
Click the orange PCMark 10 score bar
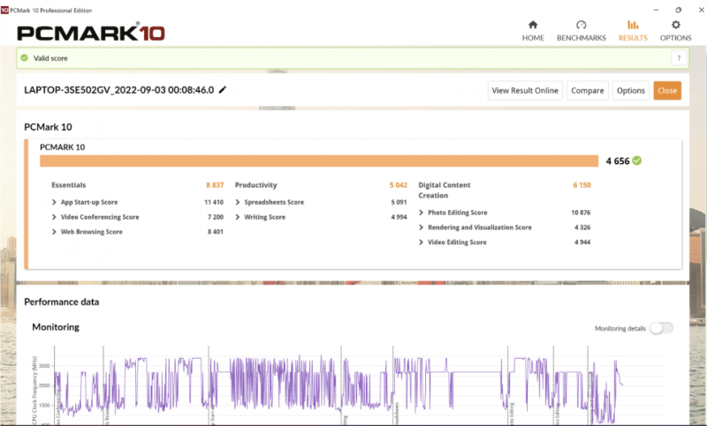[x=319, y=161]
